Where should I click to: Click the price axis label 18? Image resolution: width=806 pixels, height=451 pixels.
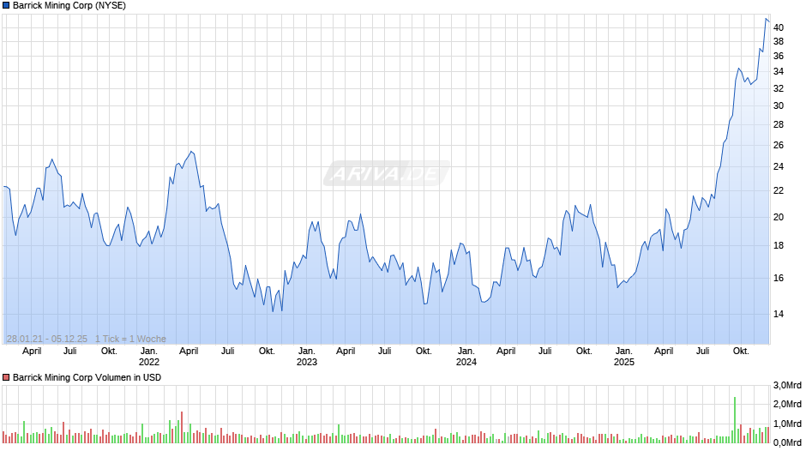click(x=779, y=245)
